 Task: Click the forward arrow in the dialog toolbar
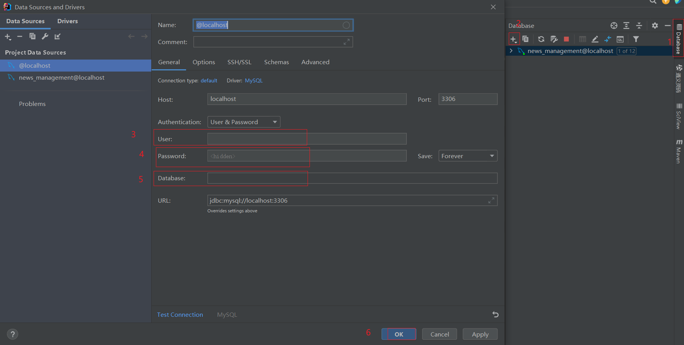(x=144, y=36)
